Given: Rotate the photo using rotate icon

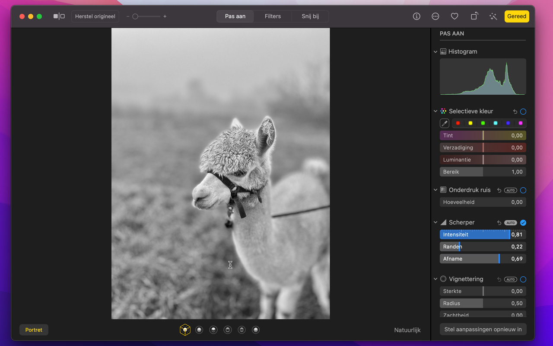Looking at the screenshot, I should (474, 16).
